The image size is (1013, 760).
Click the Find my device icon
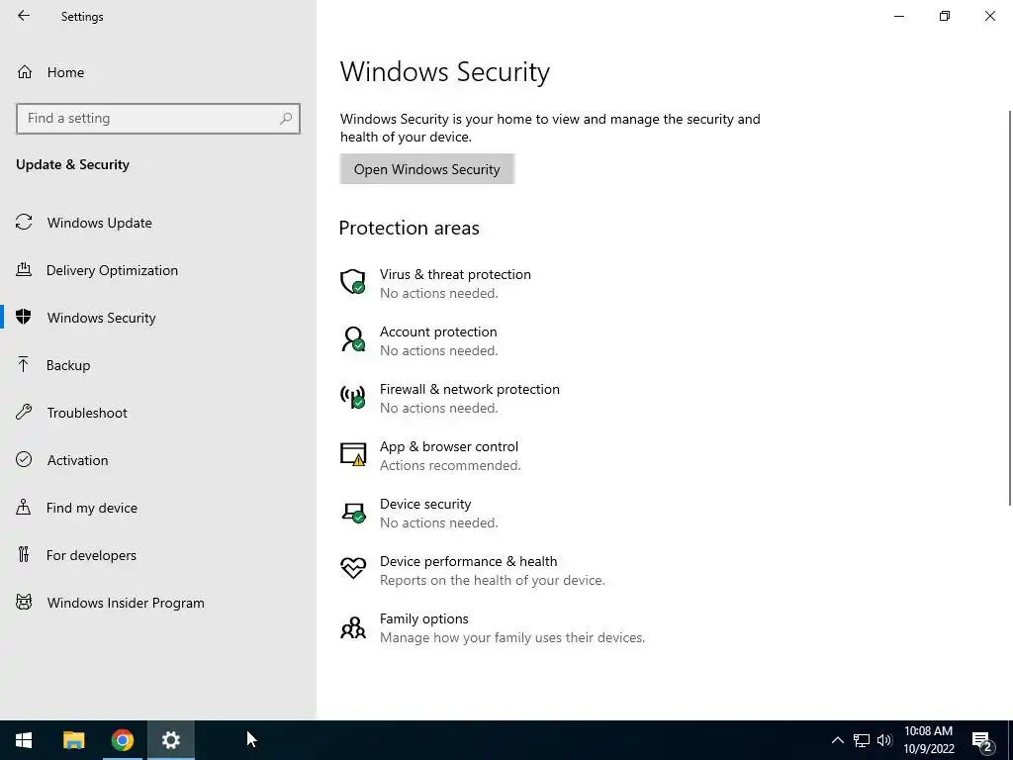tap(24, 507)
